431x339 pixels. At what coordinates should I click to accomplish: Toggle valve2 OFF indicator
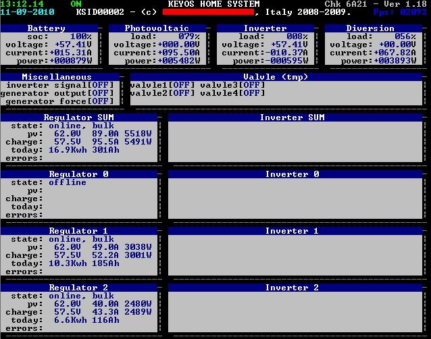tap(181, 93)
